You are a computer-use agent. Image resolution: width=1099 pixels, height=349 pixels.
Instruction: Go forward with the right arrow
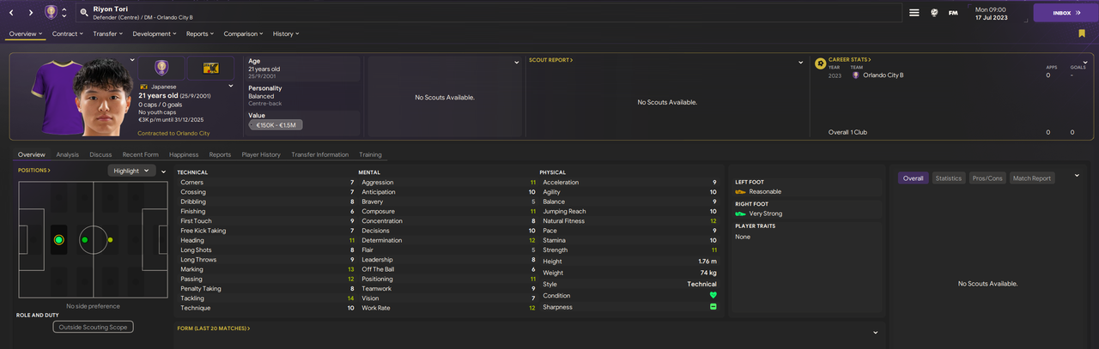(31, 13)
